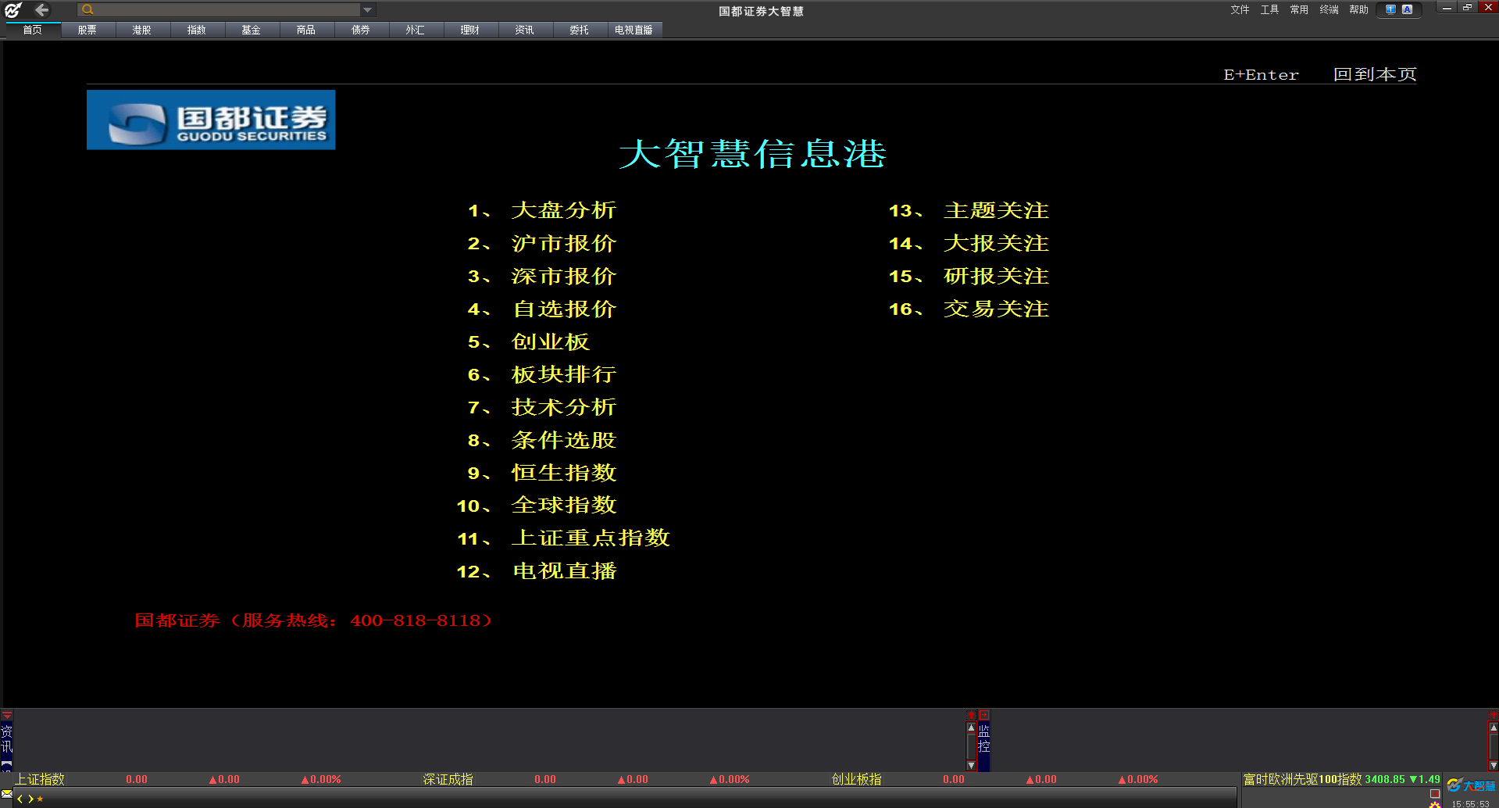This screenshot has width=1499, height=808.
Task: Click the 深证成指 status bar label
Action: [x=448, y=779]
